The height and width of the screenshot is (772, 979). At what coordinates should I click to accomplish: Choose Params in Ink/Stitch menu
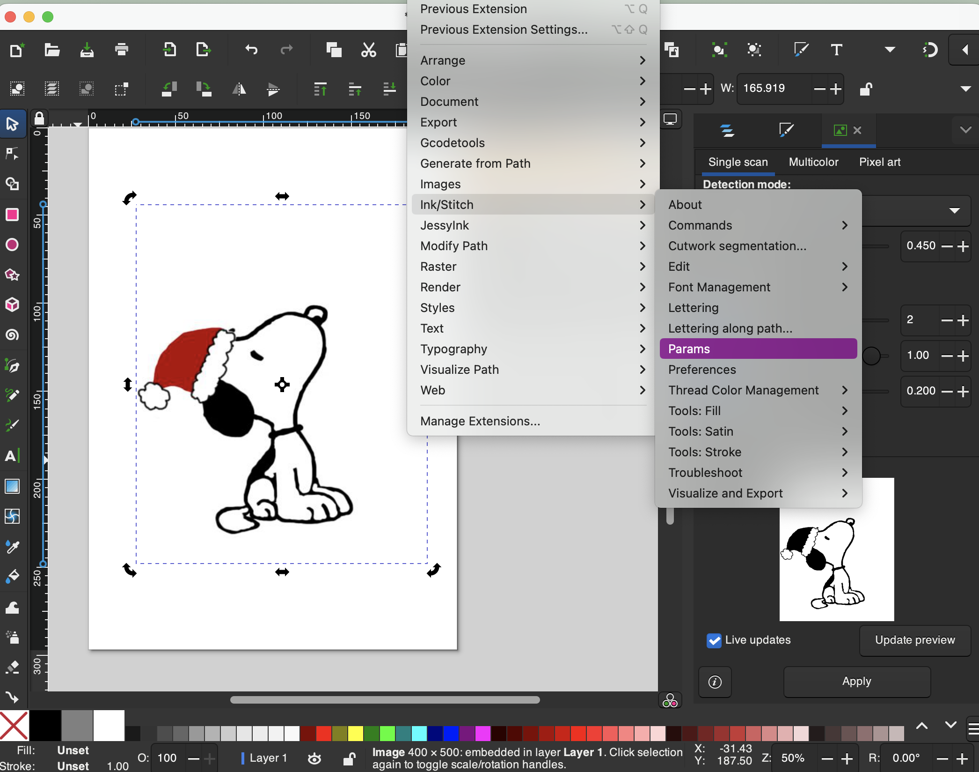click(758, 349)
